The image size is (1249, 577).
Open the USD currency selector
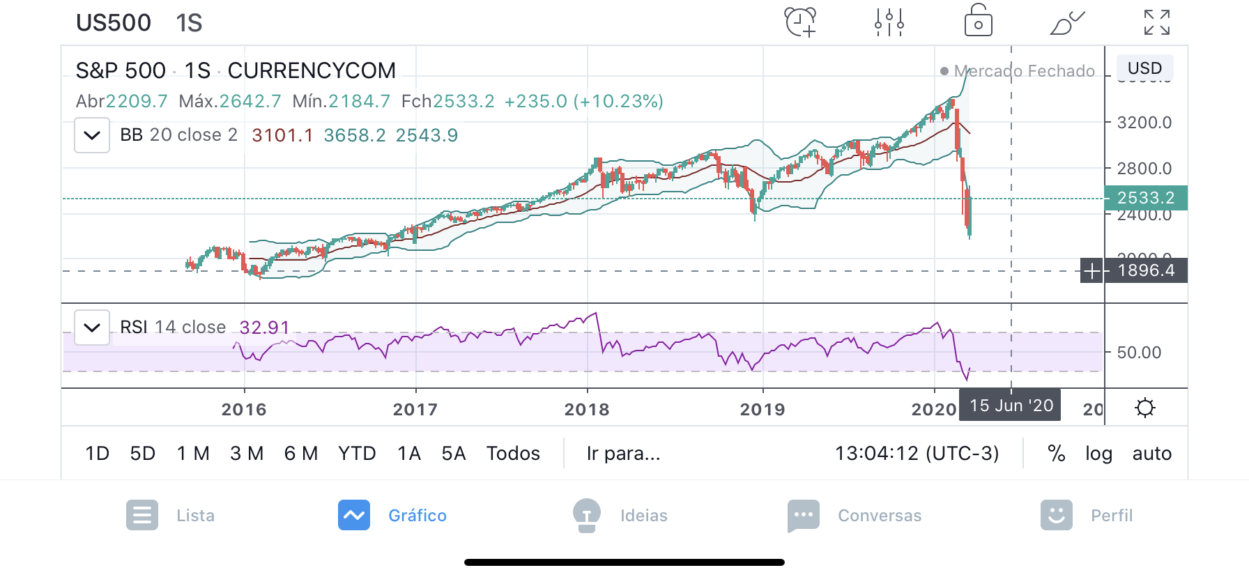1144,68
